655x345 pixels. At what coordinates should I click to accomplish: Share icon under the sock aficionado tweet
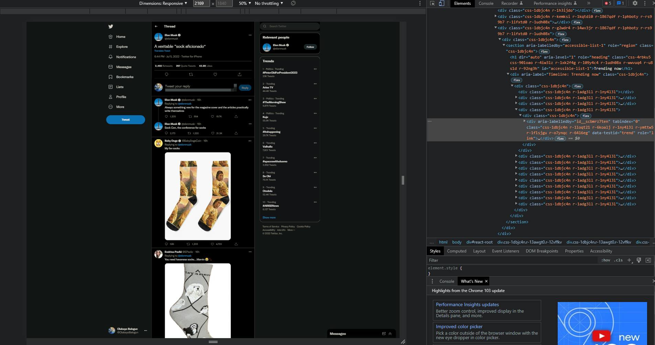[x=240, y=74]
